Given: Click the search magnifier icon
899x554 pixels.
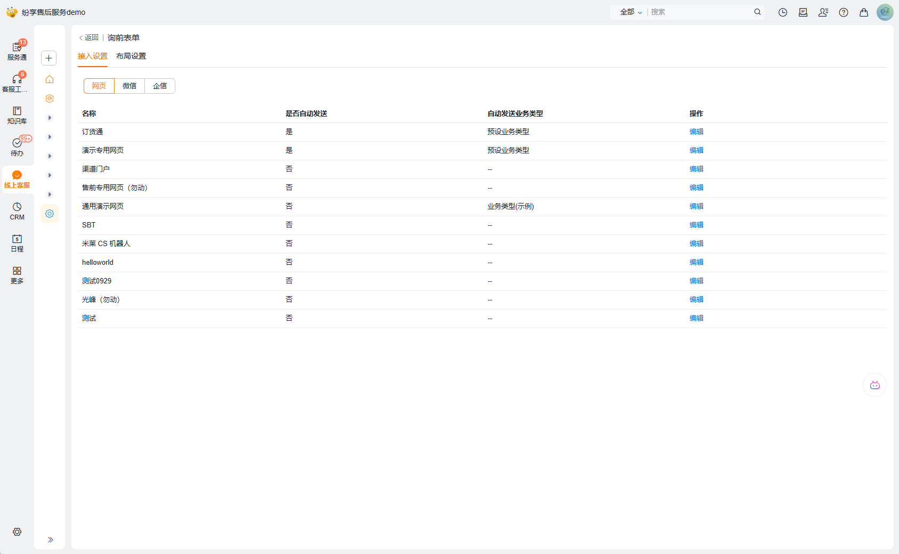Looking at the screenshot, I should [x=757, y=12].
